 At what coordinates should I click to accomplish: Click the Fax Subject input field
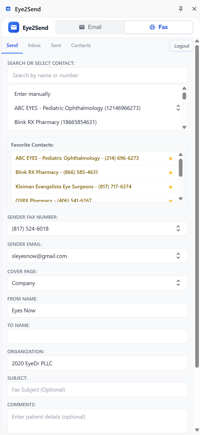coord(97,389)
